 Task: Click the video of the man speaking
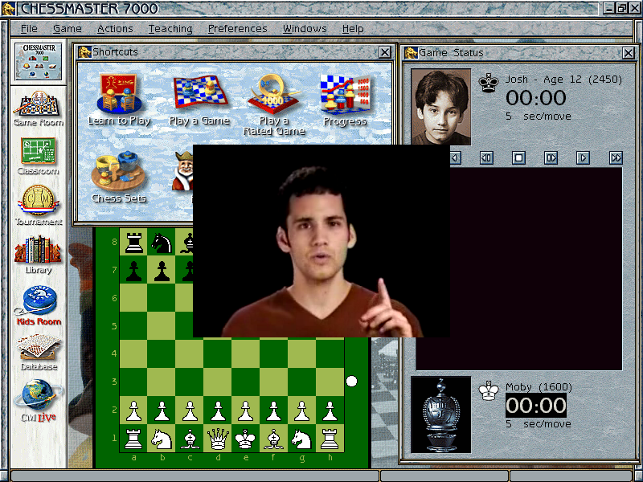point(321,241)
